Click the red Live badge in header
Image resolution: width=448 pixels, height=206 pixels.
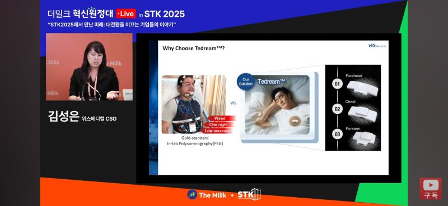(125, 13)
